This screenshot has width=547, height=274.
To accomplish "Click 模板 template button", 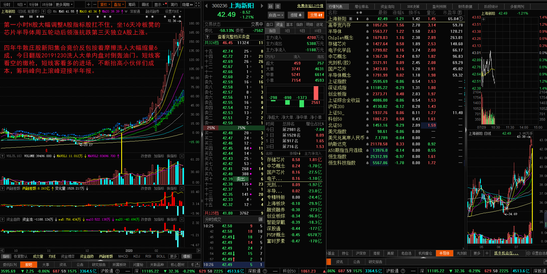I will pos(187,256).
